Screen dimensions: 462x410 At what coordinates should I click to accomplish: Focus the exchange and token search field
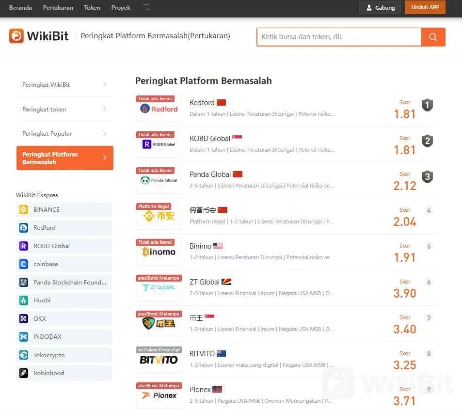point(339,37)
